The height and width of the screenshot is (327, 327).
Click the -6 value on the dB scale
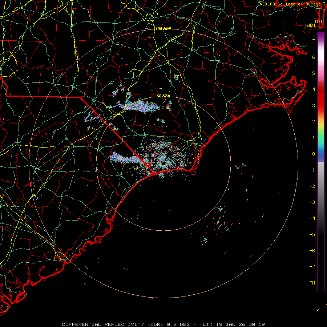click(x=312, y=251)
